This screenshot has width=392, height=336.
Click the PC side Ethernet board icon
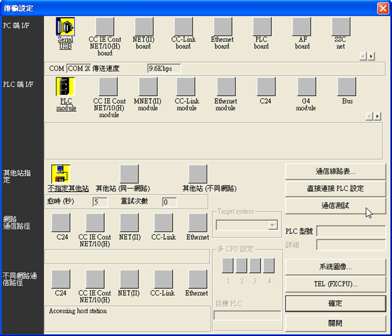tap(222, 27)
